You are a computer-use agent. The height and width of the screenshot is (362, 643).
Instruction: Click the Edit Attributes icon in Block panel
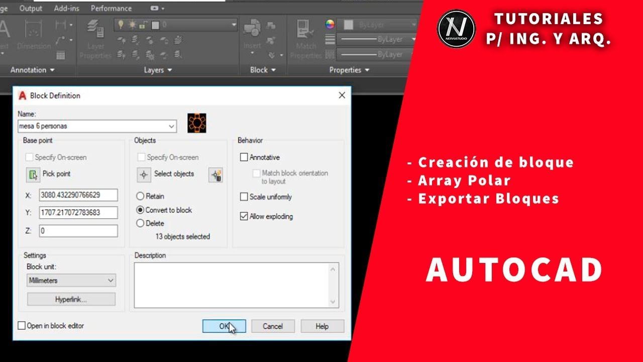[x=271, y=55]
